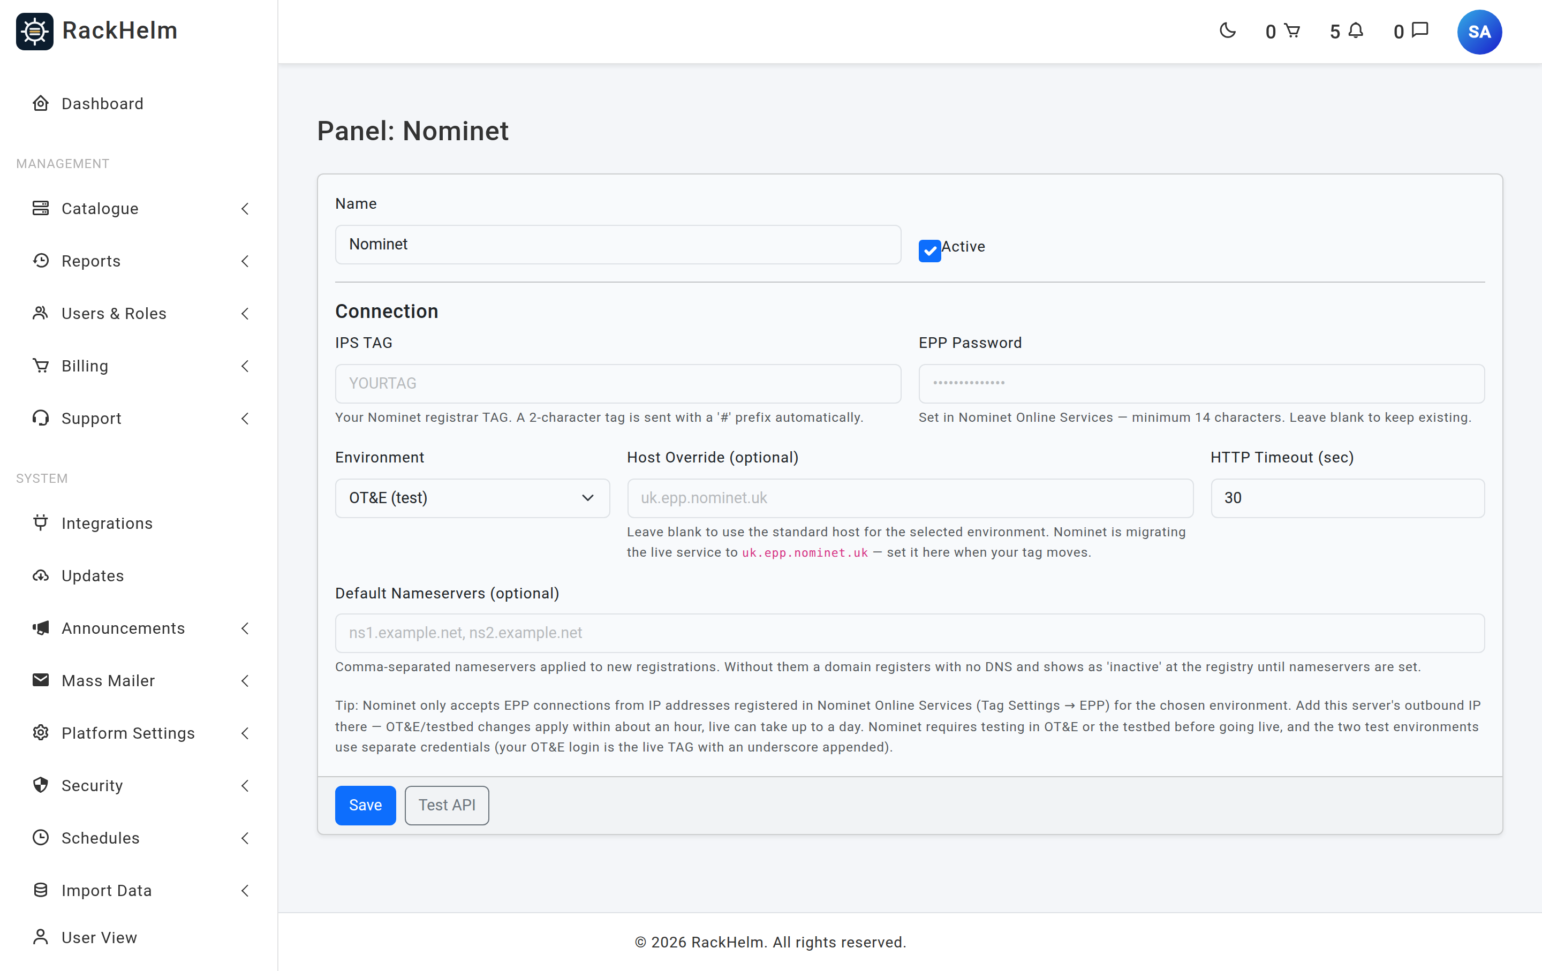Expand the Support menu chevron
Screen dimensions: 1542x971
[245, 419]
